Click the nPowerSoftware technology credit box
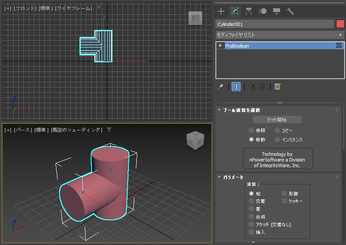Screen dimensions: 346x245 click(278, 159)
